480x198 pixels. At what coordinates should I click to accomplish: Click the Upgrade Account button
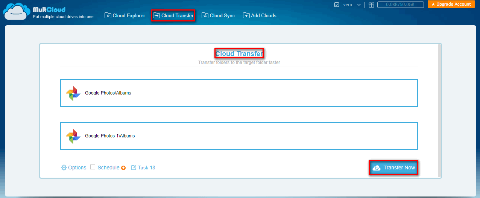[x=451, y=4]
